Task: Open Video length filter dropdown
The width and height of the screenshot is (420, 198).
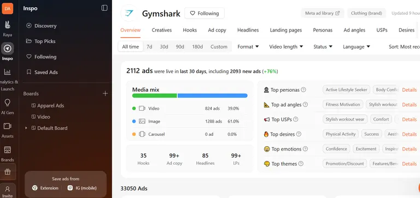Action: tap(286, 46)
